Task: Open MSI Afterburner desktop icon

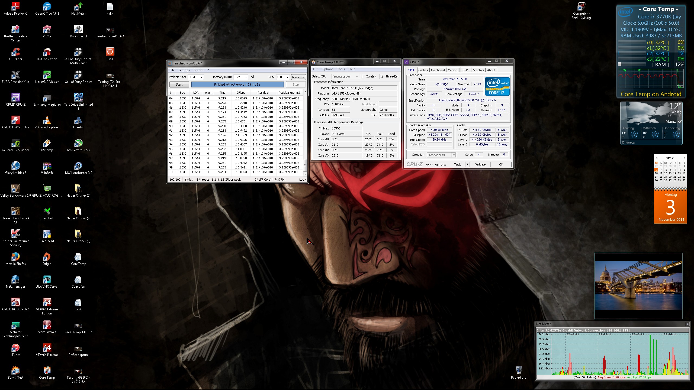Action: [78, 145]
